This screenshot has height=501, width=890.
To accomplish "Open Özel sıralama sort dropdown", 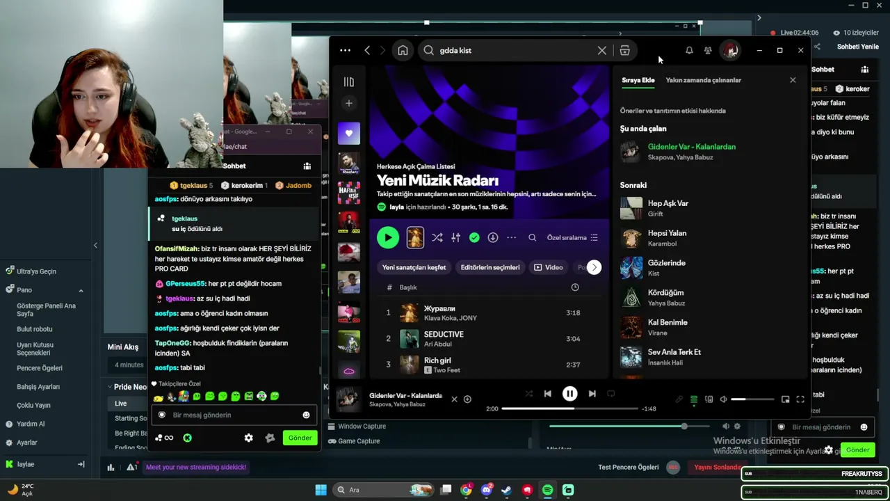I will [572, 237].
